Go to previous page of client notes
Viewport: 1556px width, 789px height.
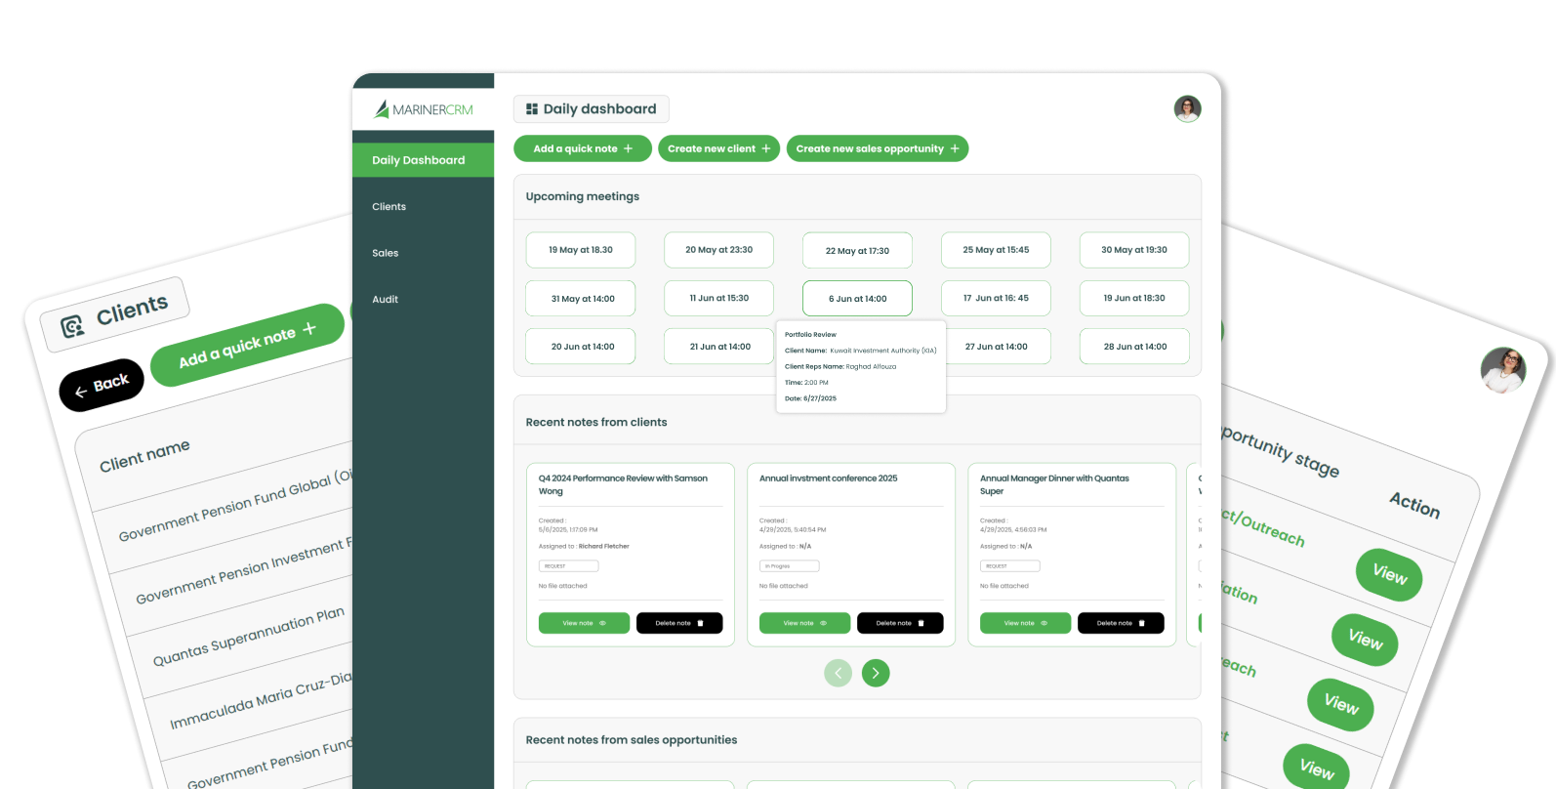pyautogui.click(x=838, y=673)
